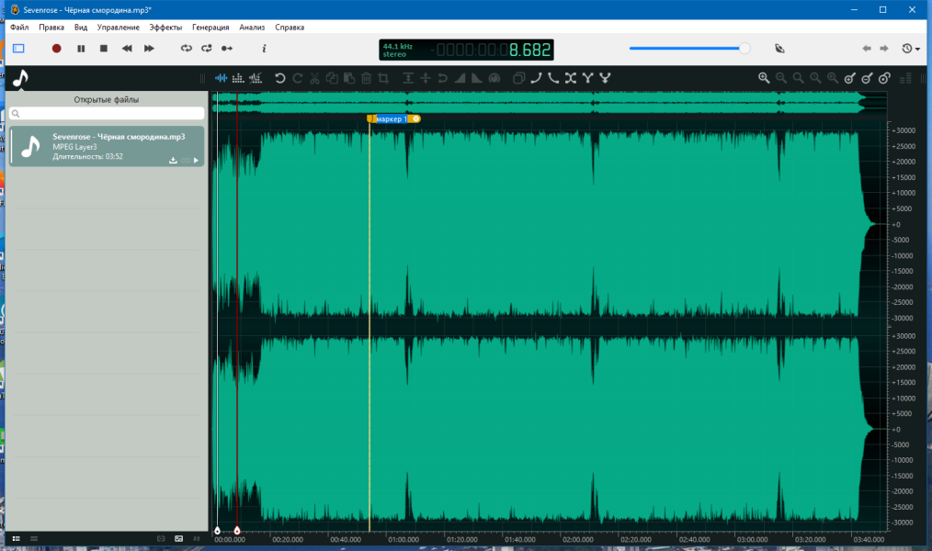Screen dimensions: 932x551
Task: Click the zoom-in magnifier icon
Action: coord(764,78)
